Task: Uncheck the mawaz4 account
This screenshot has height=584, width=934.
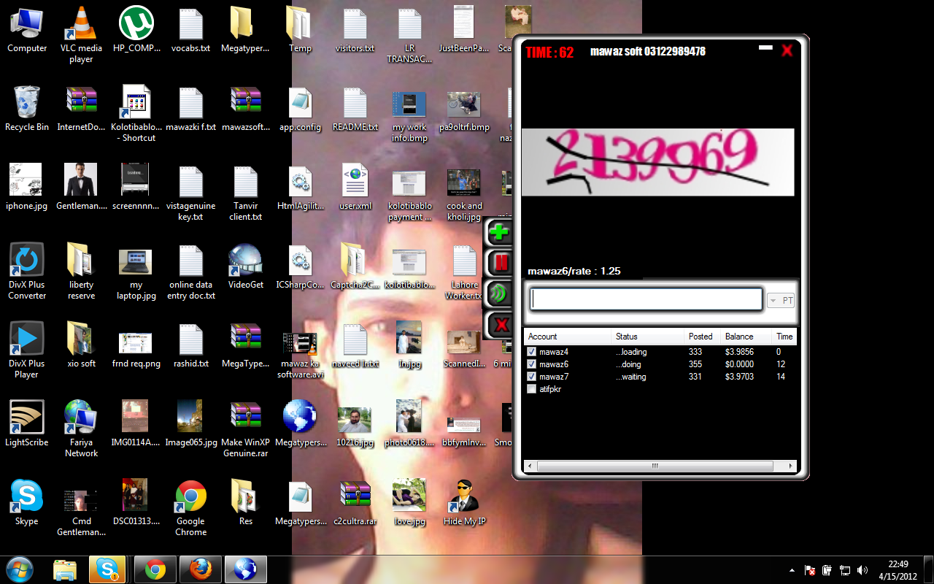Action: (x=531, y=351)
